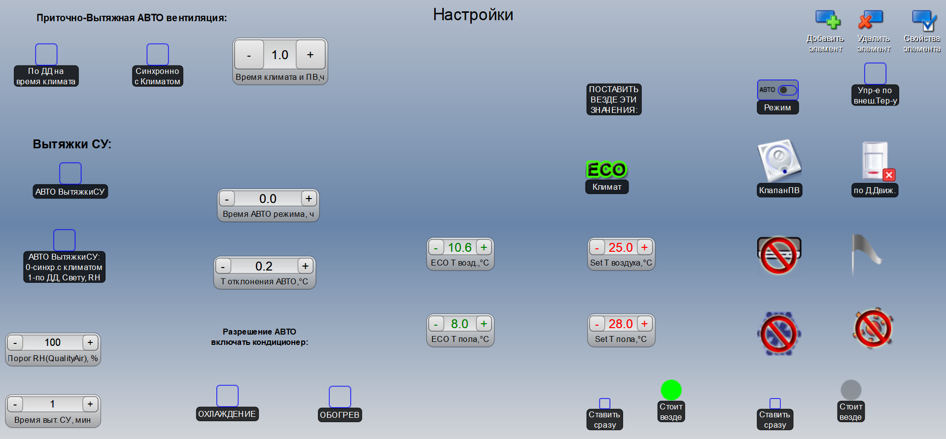Enable the ОХЛАЖДЕНИЕ checkbox
This screenshot has height=439, width=946.
[x=227, y=396]
